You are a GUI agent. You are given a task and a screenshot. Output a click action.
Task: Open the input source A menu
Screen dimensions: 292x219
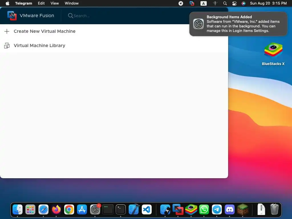tap(203, 3)
